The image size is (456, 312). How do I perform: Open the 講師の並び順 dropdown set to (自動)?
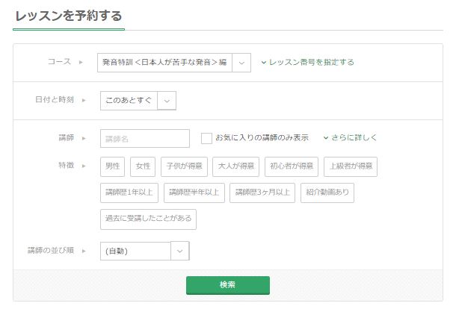[145, 251]
